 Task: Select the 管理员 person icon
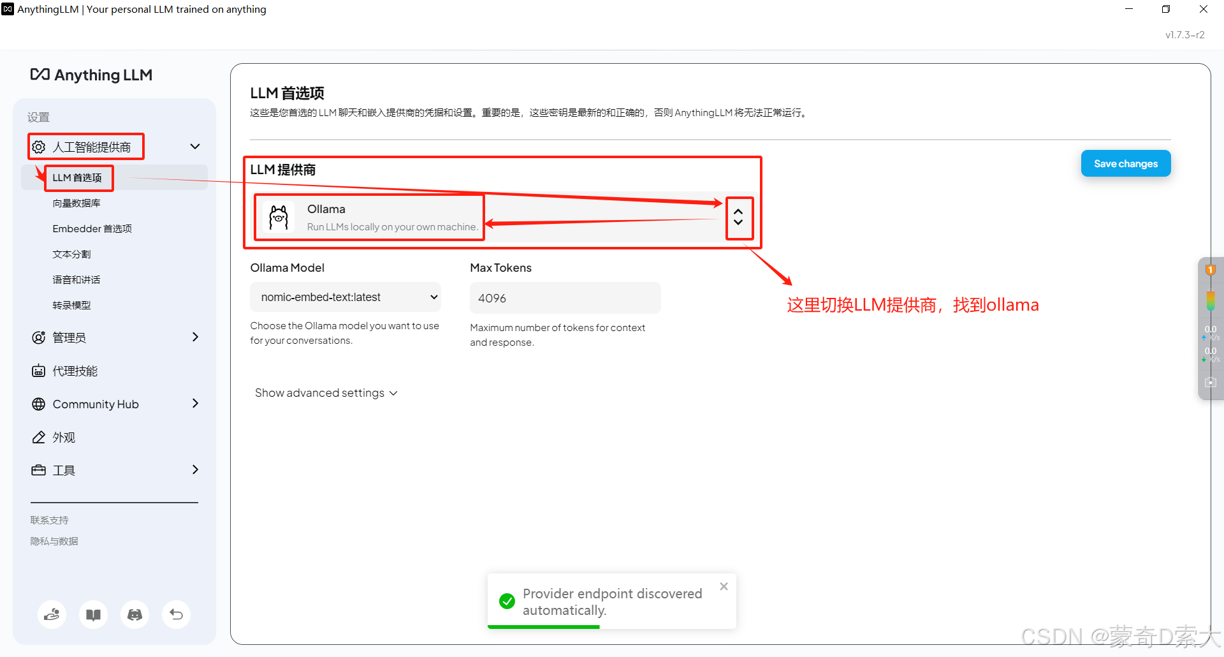click(x=39, y=337)
